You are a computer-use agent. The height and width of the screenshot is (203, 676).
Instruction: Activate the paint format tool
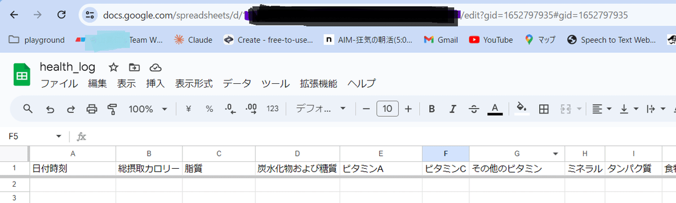click(112, 109)
